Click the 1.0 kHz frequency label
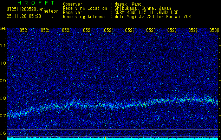 click(3, 63)
